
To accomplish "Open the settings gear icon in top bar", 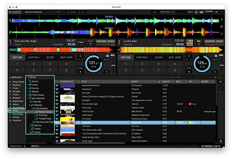I will click(x=216, y=12).
